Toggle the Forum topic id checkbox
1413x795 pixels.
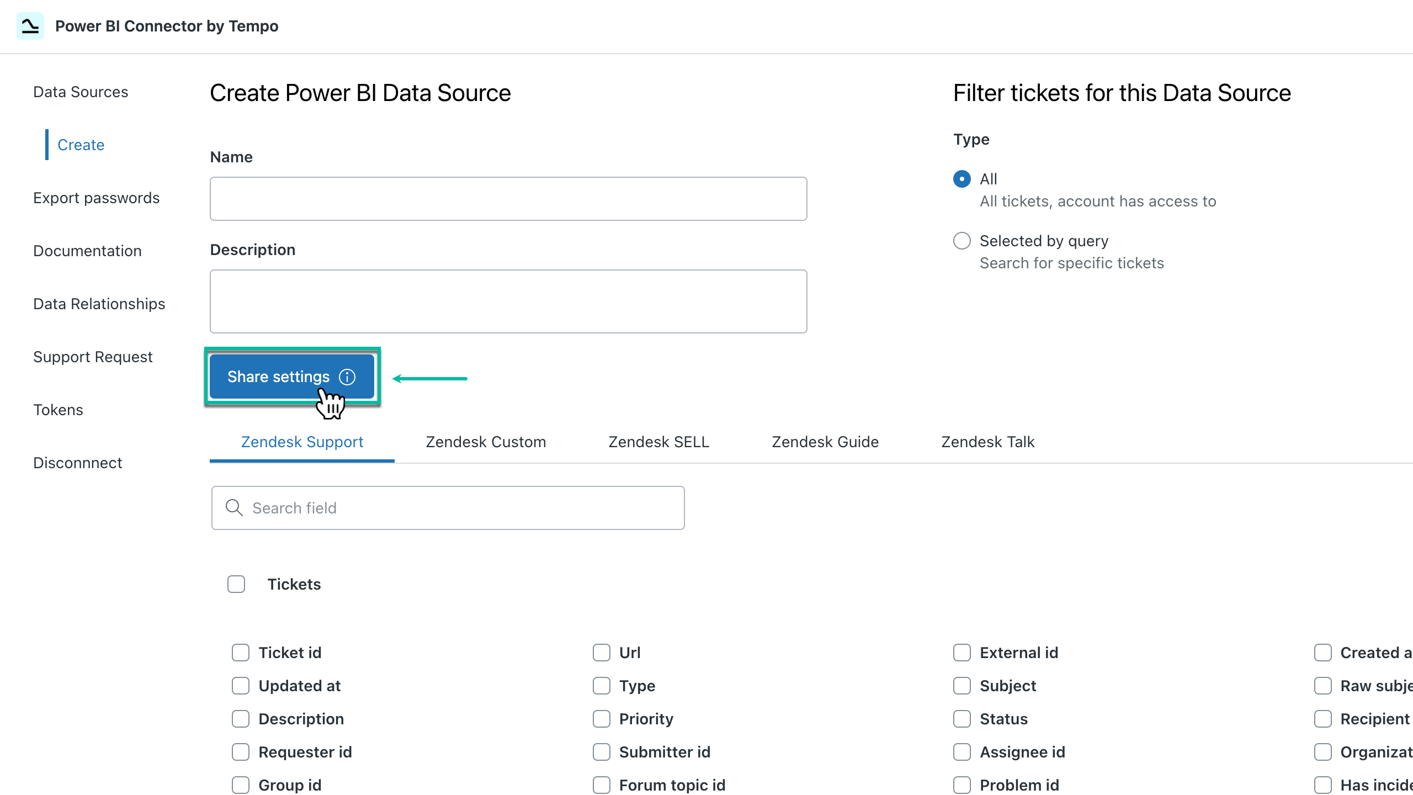tap(601, 785)
